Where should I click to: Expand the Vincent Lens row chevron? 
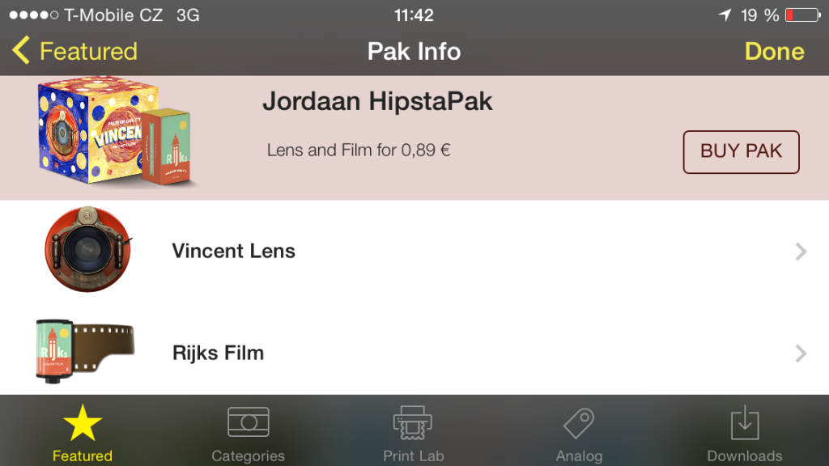coord(801,252)
